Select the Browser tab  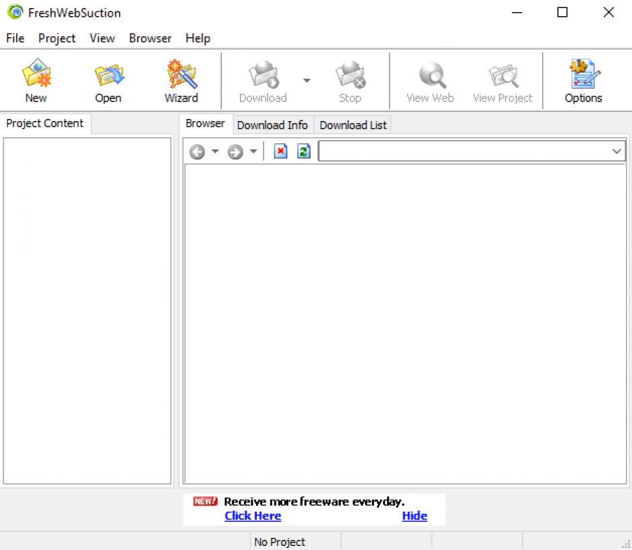tap(206, 124)
